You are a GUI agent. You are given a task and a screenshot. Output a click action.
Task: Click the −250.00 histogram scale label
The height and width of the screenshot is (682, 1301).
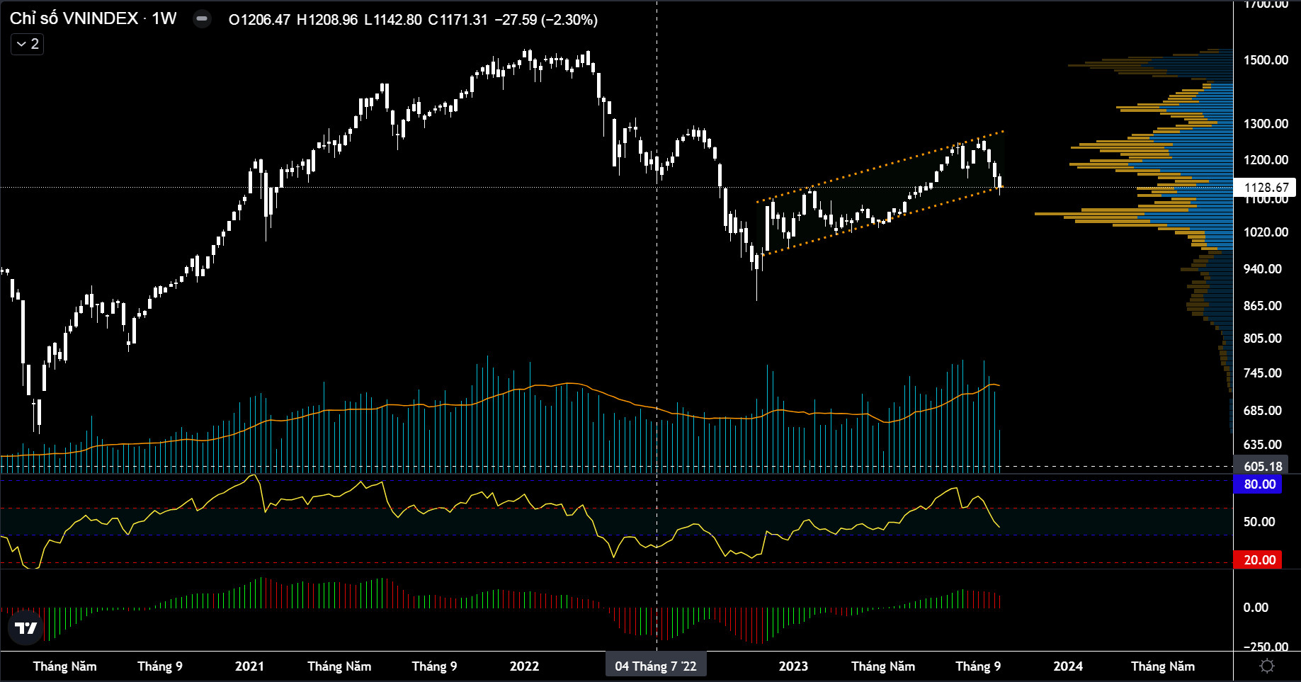[x=1266, y=647]
